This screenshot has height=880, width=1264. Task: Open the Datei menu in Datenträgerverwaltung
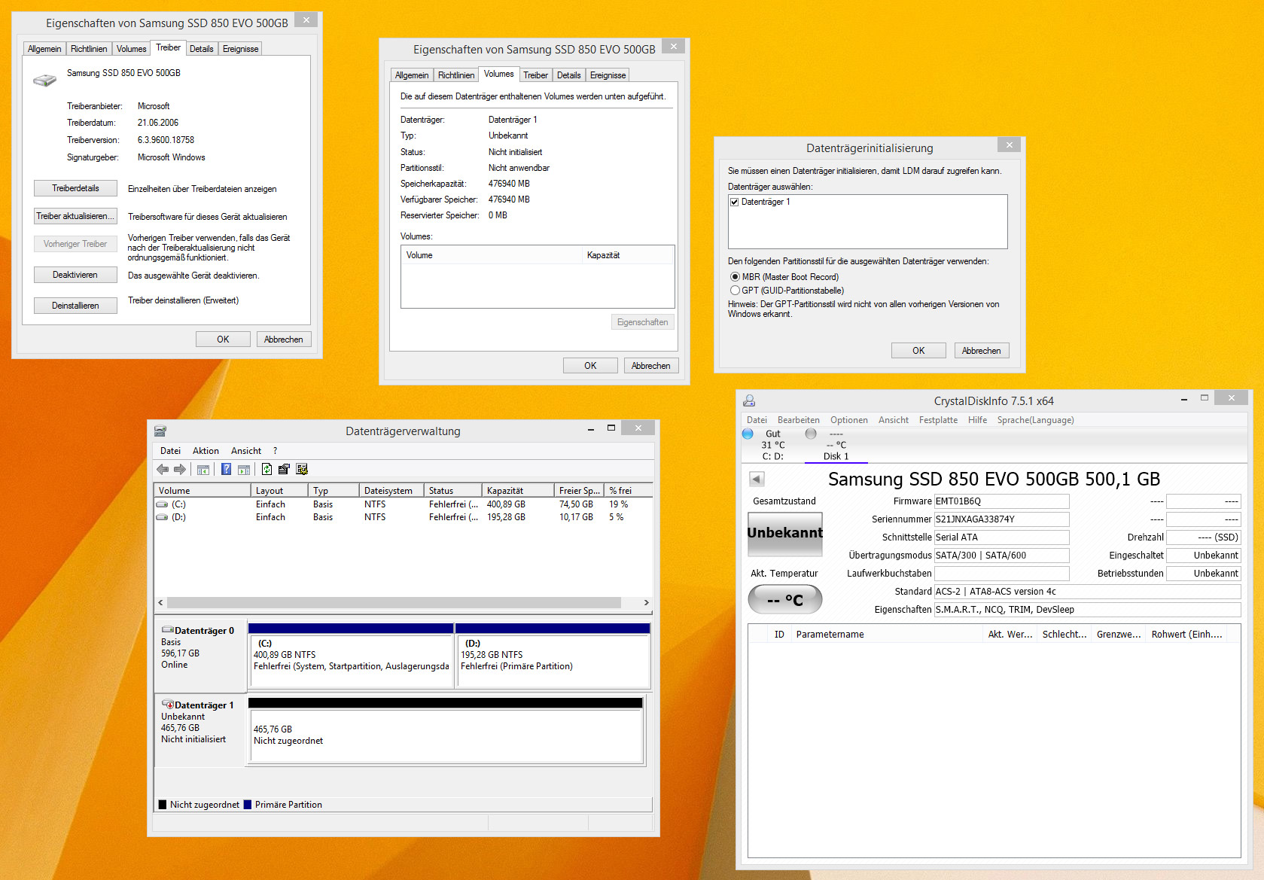(170, 451)
